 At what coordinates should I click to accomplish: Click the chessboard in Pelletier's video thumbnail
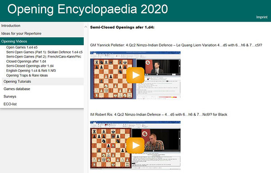pyautogui.click(x=113, y=79)
